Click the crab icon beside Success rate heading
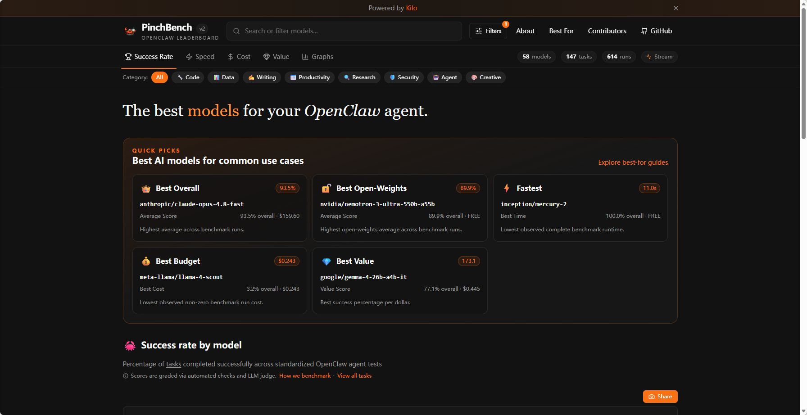This screenshot has width=807, height=415. coord(130,345)
